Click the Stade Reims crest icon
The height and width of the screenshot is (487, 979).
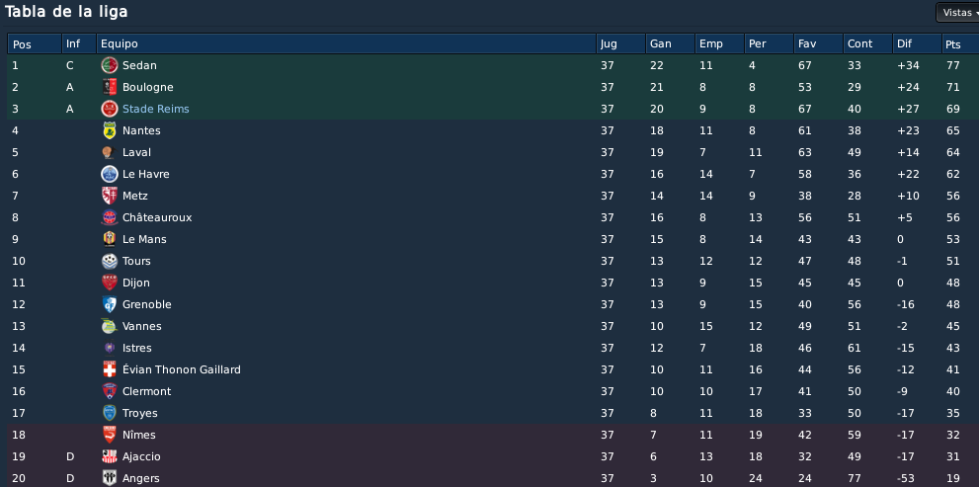[x=110, y=109]
